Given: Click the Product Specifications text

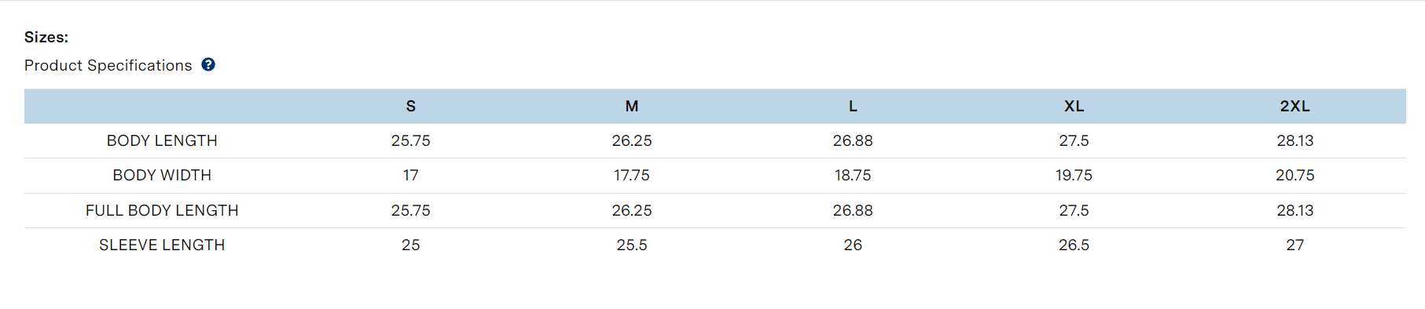Looking at the screenshot, I should click(108, 66).
